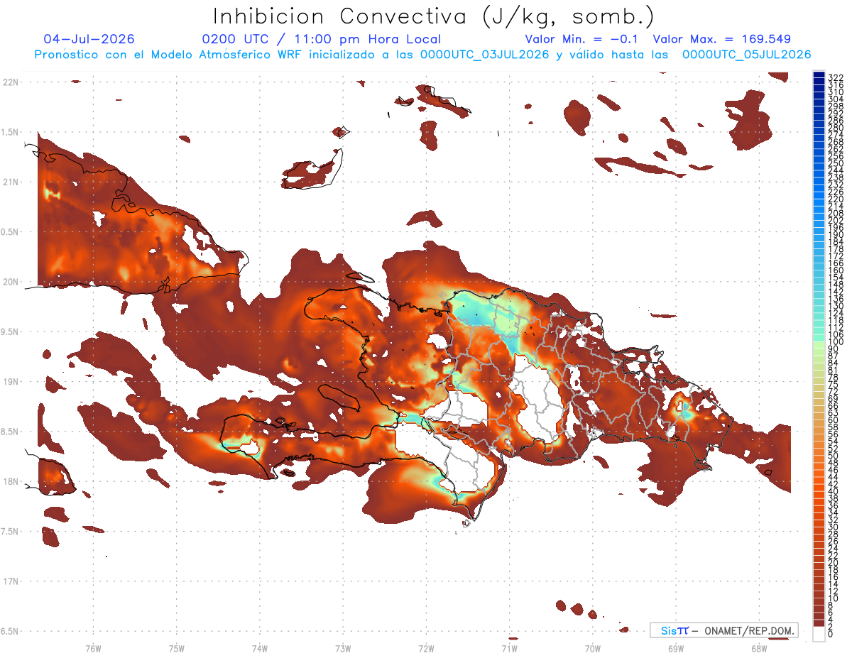Click the '74W' longitude axis label

point(260,648)
